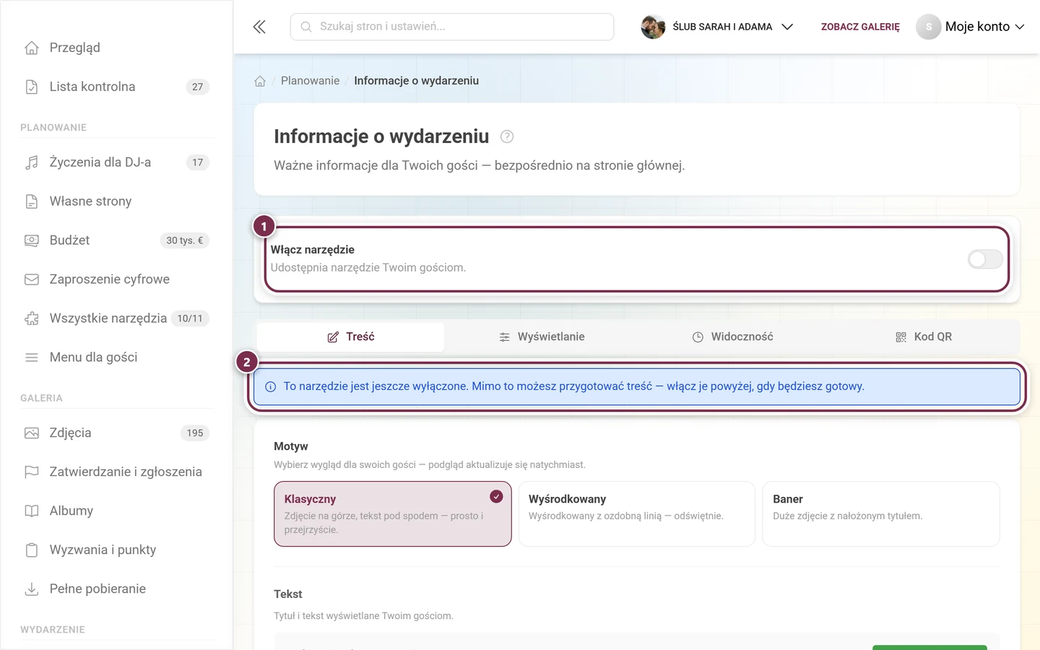Focus the Szukaj stron i ustawień search field
Image resolution: width=1040 pixels, height=650 pixels.
pyautogui.click(x=452, y=27)
